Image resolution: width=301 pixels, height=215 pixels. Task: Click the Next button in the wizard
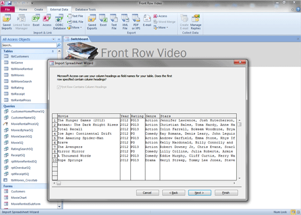(x=200, y=192)
